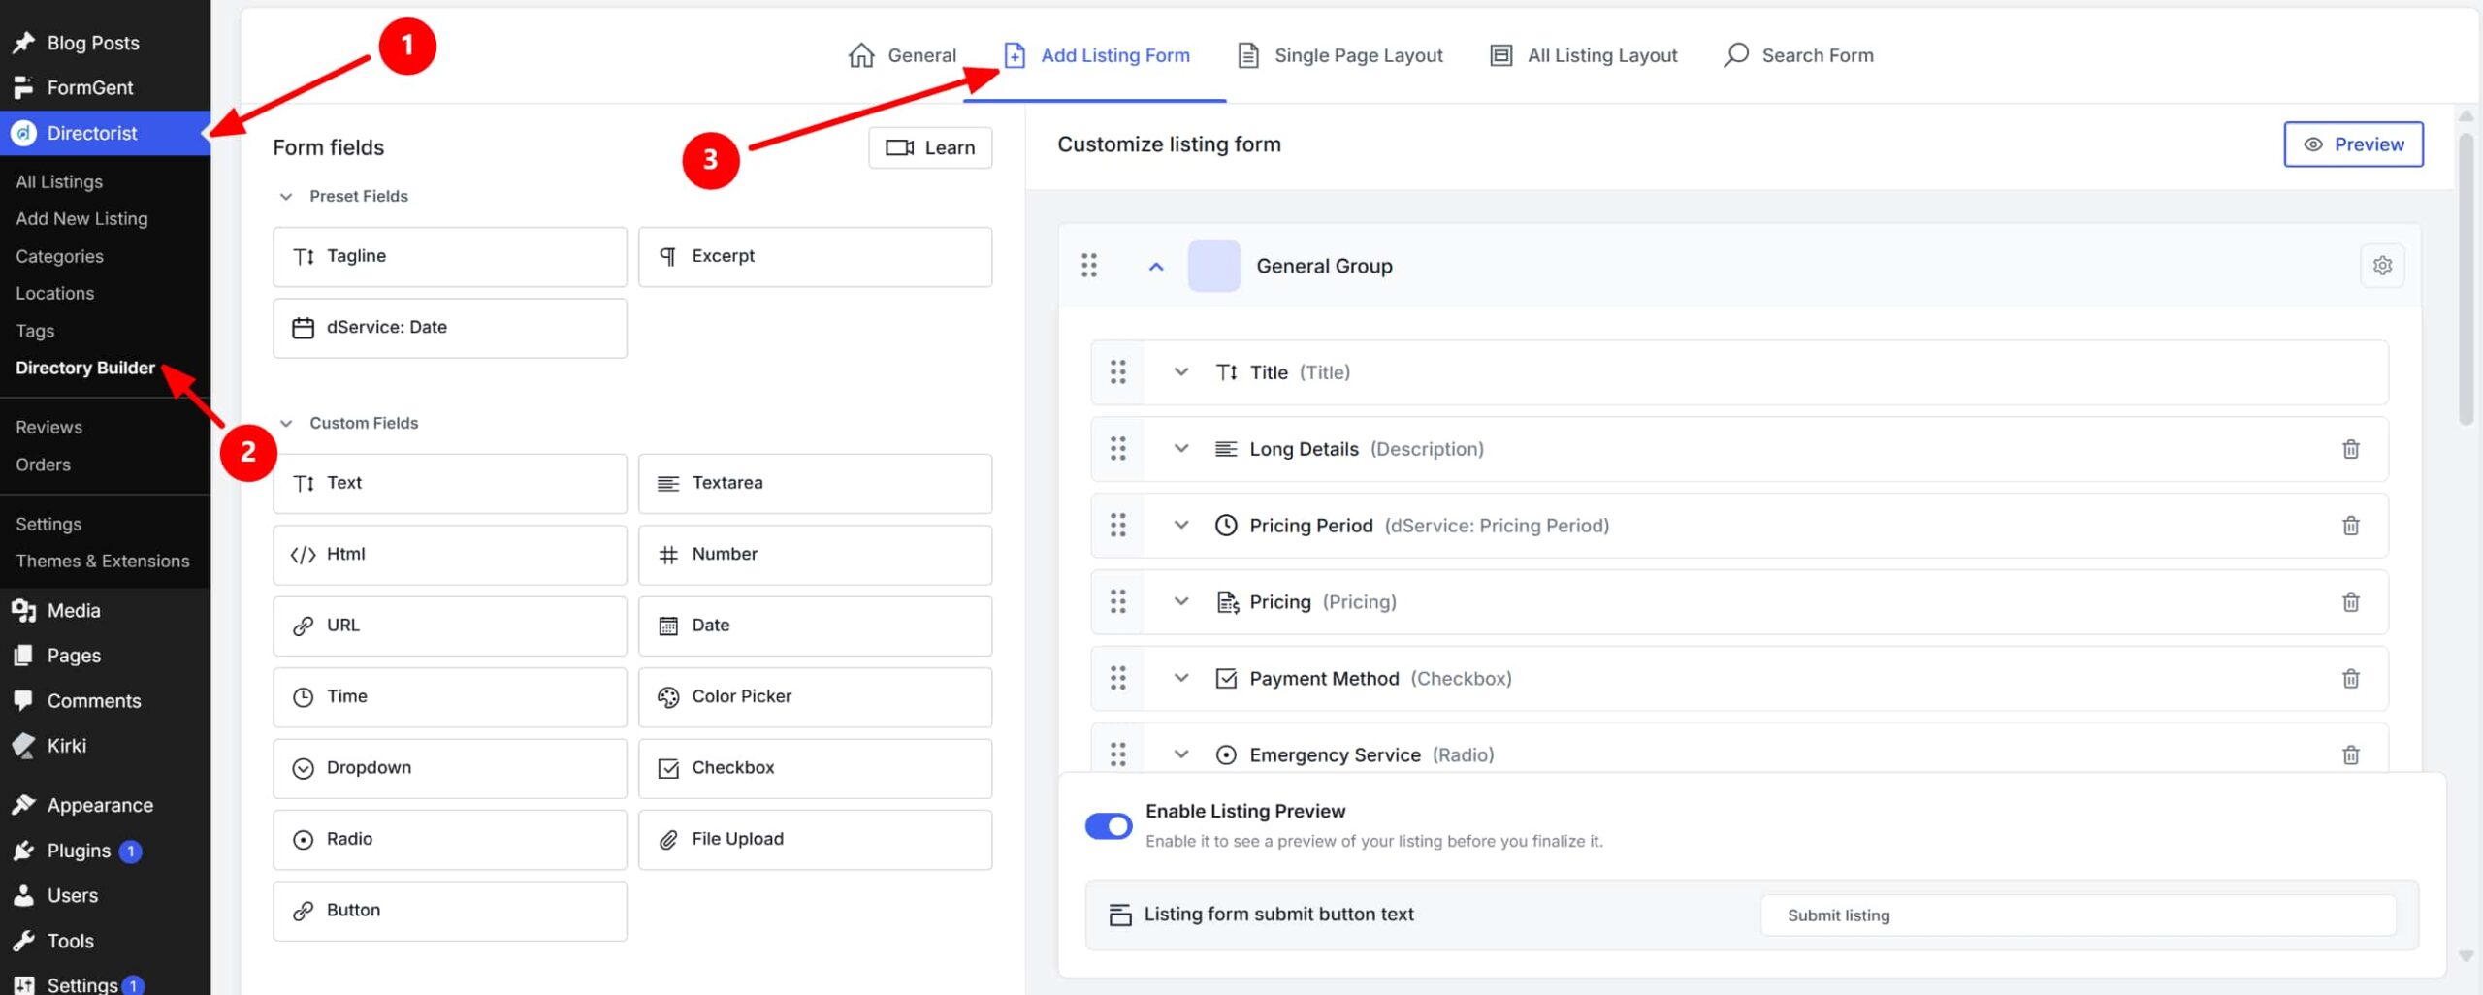Image resolution: width=2483 pixels, height=995 pixels.
Task: Grab the General Group drag handle
Action: (x=1089, y=266)
